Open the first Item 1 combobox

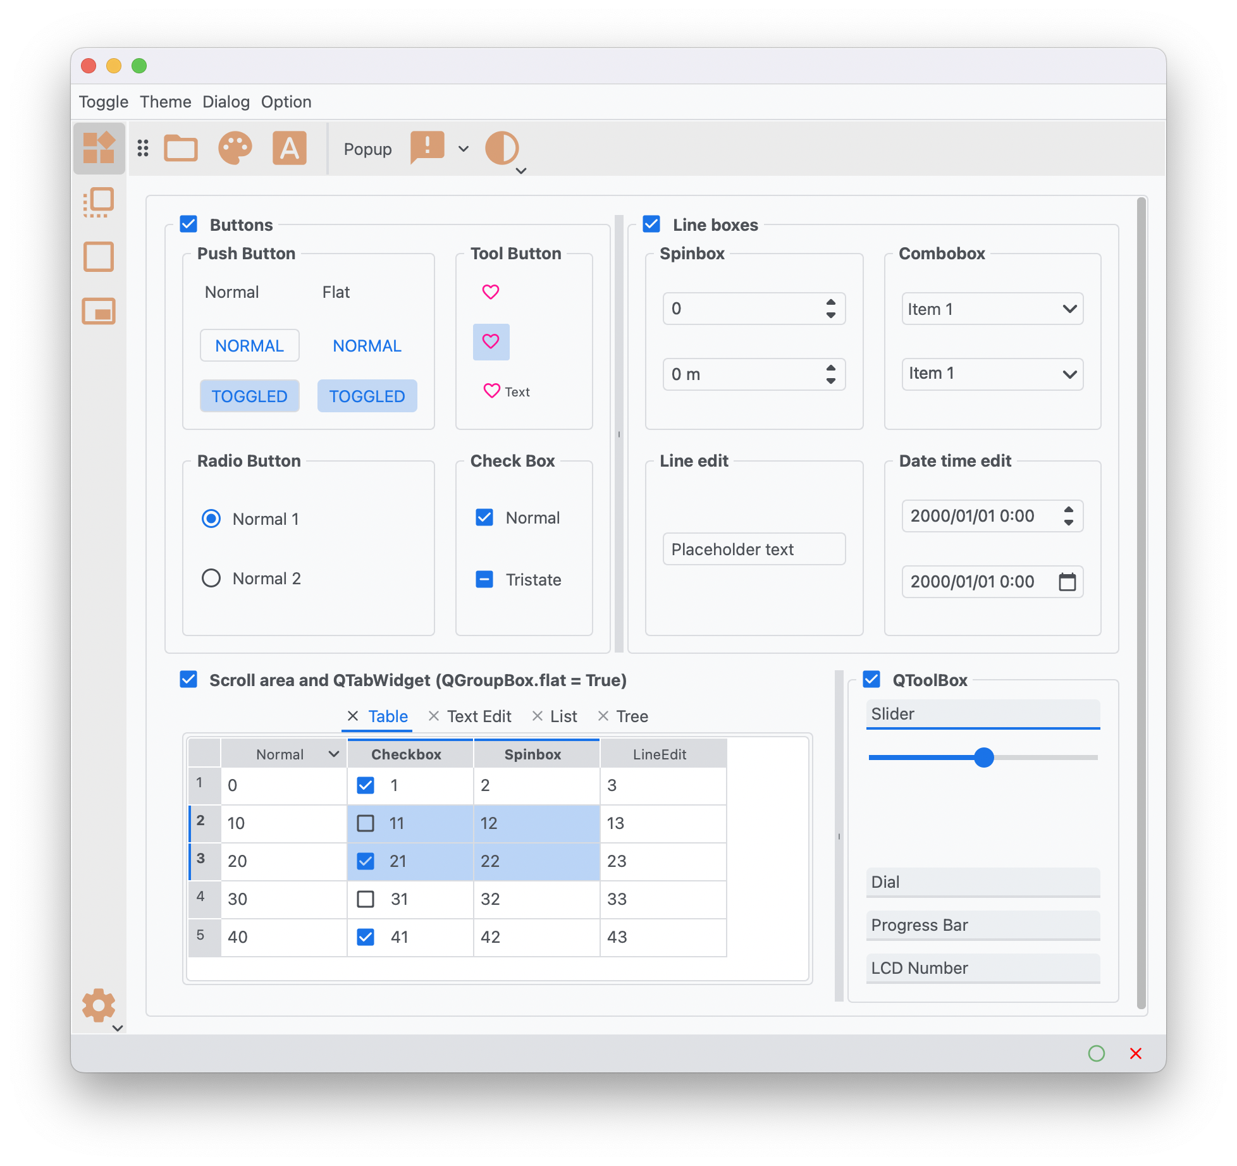point(992,309)
